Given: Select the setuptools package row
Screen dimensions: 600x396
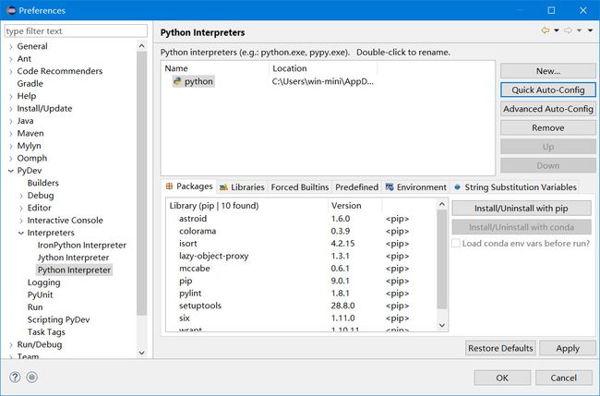Looking at the screenshot, I should pyautogui.click(x=301, y=306).
